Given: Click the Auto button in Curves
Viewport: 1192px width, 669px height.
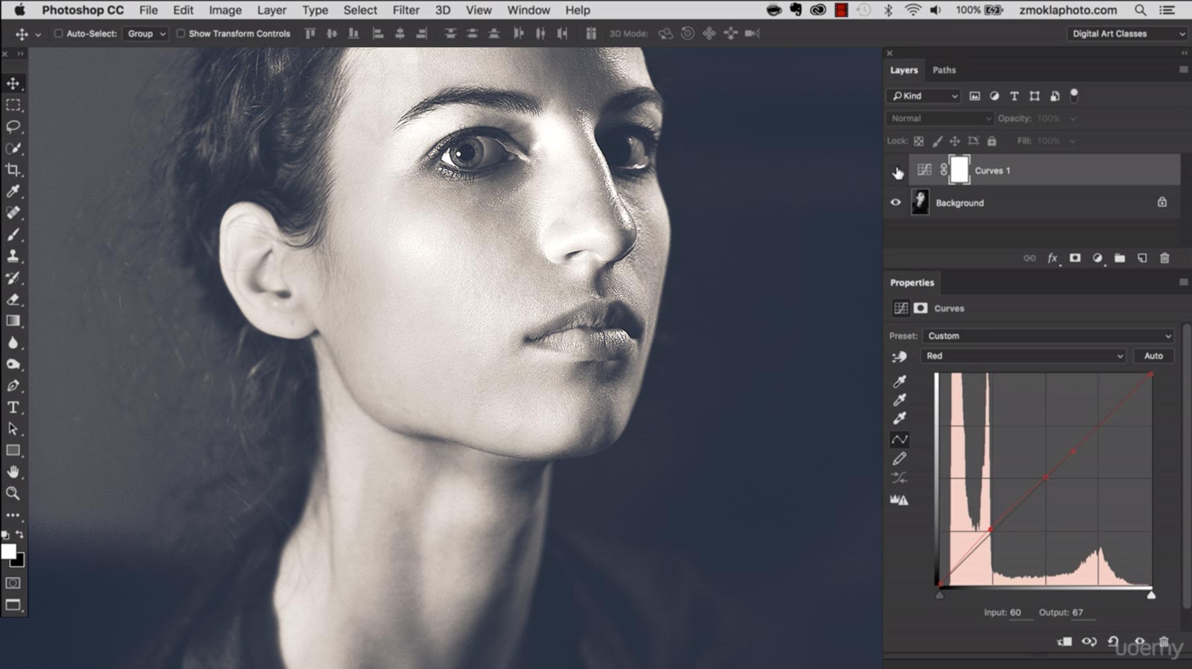Looking at the screenshot, I should tap(1153, 356).
